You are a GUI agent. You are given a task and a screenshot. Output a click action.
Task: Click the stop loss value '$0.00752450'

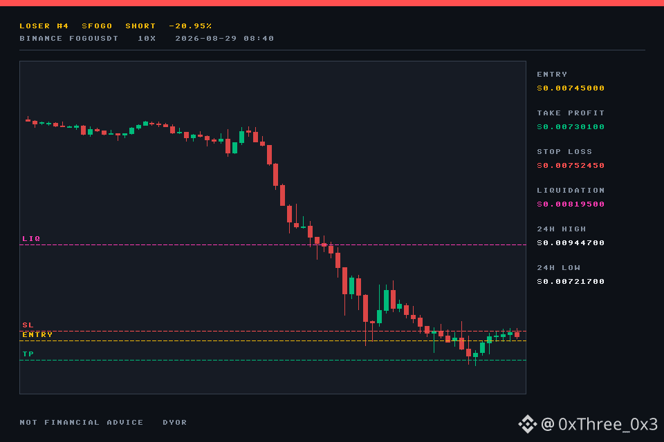click(571, 166)
